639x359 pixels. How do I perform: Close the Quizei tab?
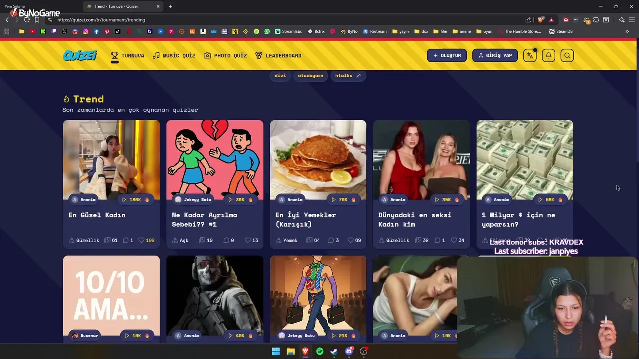point(158,6)
